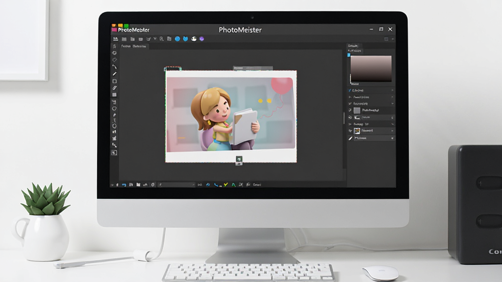Toggle visibility icon of the dark thumbnail layer
The image size is (502, 282).
click(350, 117)
